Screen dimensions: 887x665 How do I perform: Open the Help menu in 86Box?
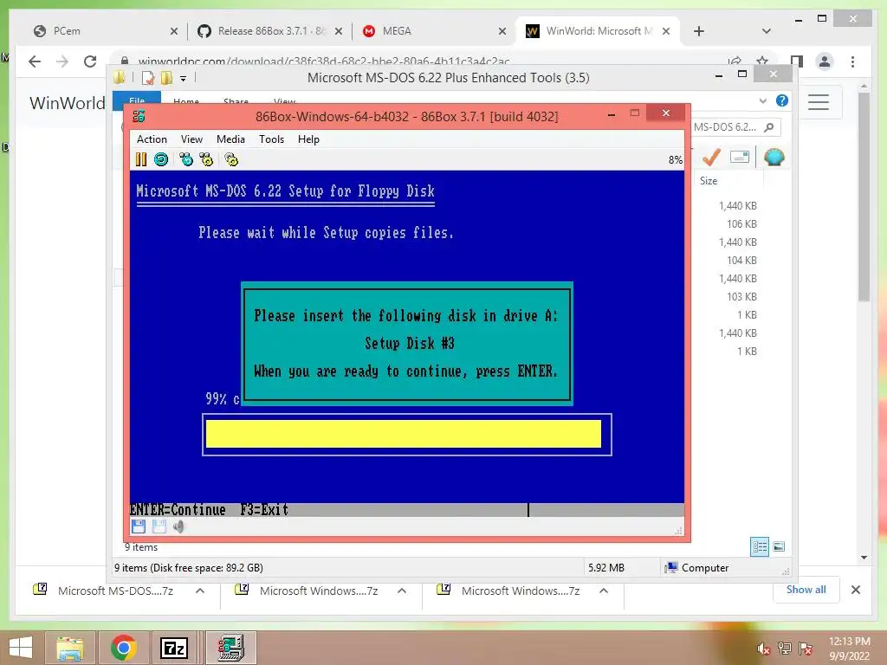[x=309, y=139]
